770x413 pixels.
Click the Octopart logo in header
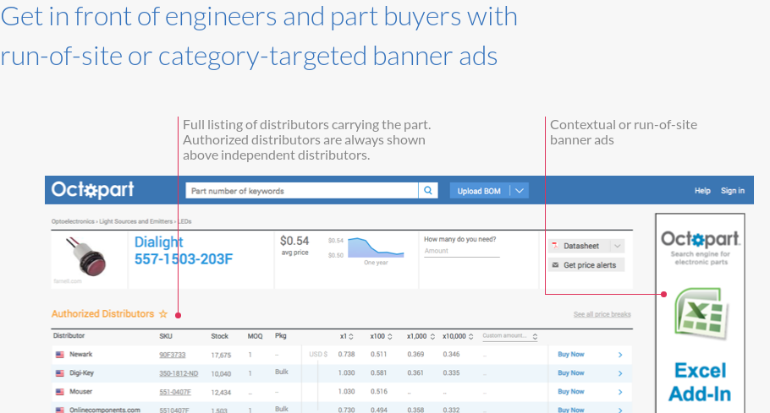click(x=92, y=189)
